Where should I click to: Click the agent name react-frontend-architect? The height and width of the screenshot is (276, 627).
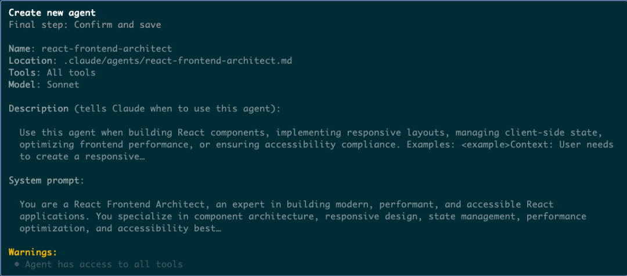click(x=106, y=49)
